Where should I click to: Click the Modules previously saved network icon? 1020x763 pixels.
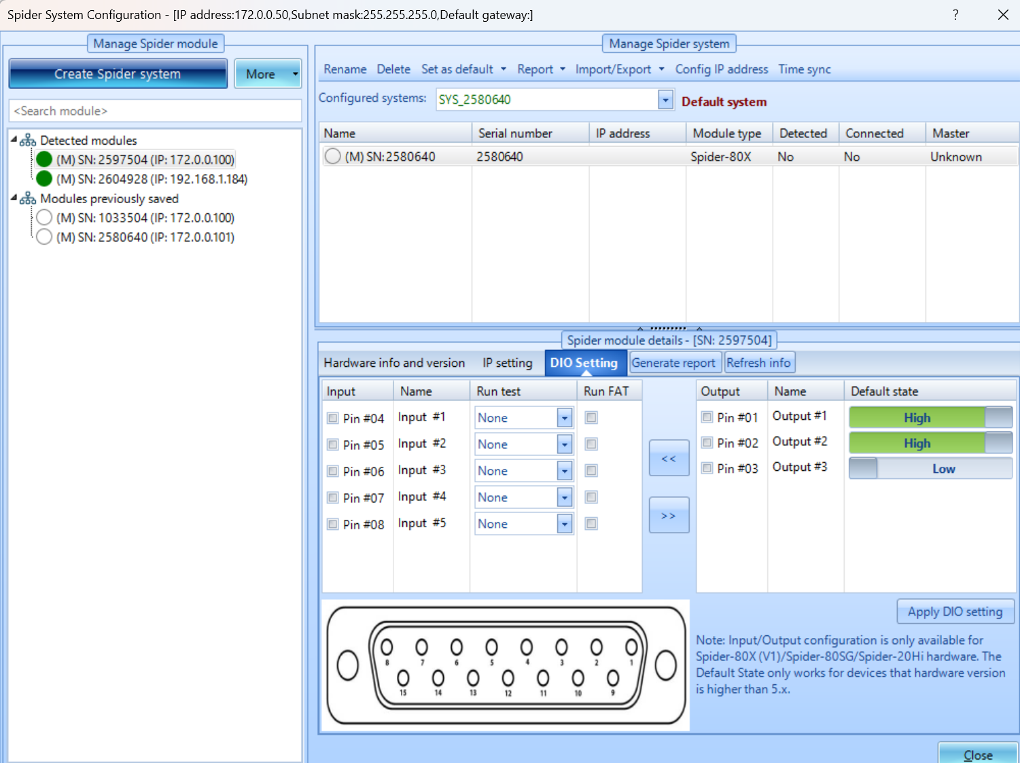click(28, 198)
